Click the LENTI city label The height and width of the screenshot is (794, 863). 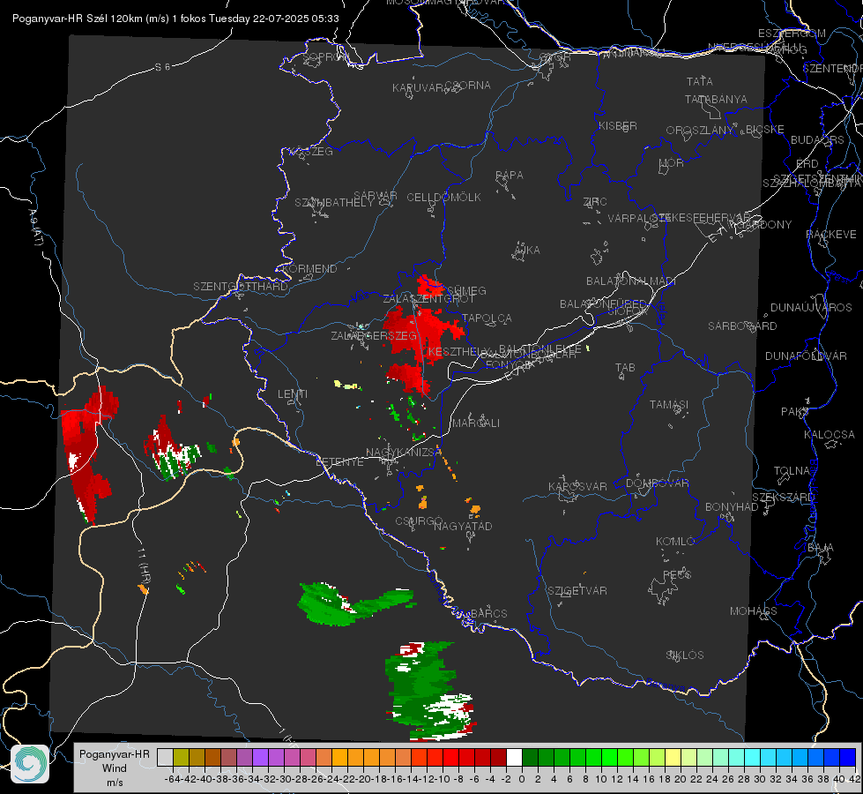click(x=293, y=394)
